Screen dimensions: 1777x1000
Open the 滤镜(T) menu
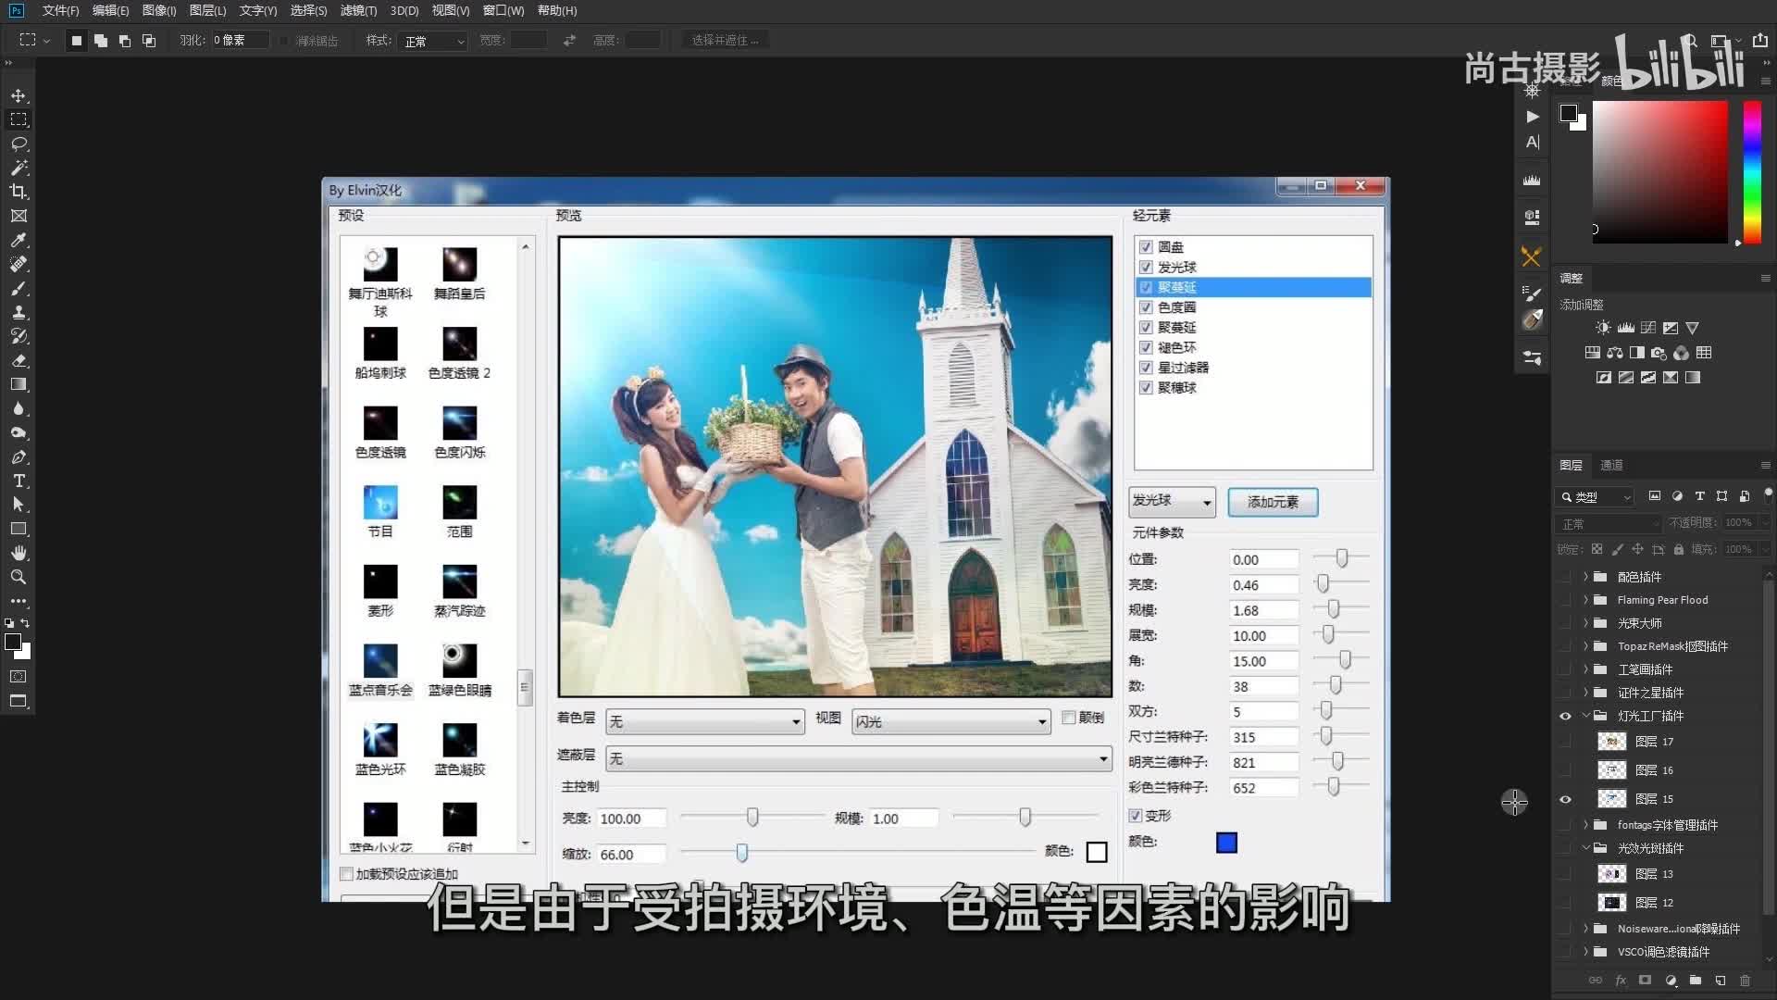pos(358,10)
